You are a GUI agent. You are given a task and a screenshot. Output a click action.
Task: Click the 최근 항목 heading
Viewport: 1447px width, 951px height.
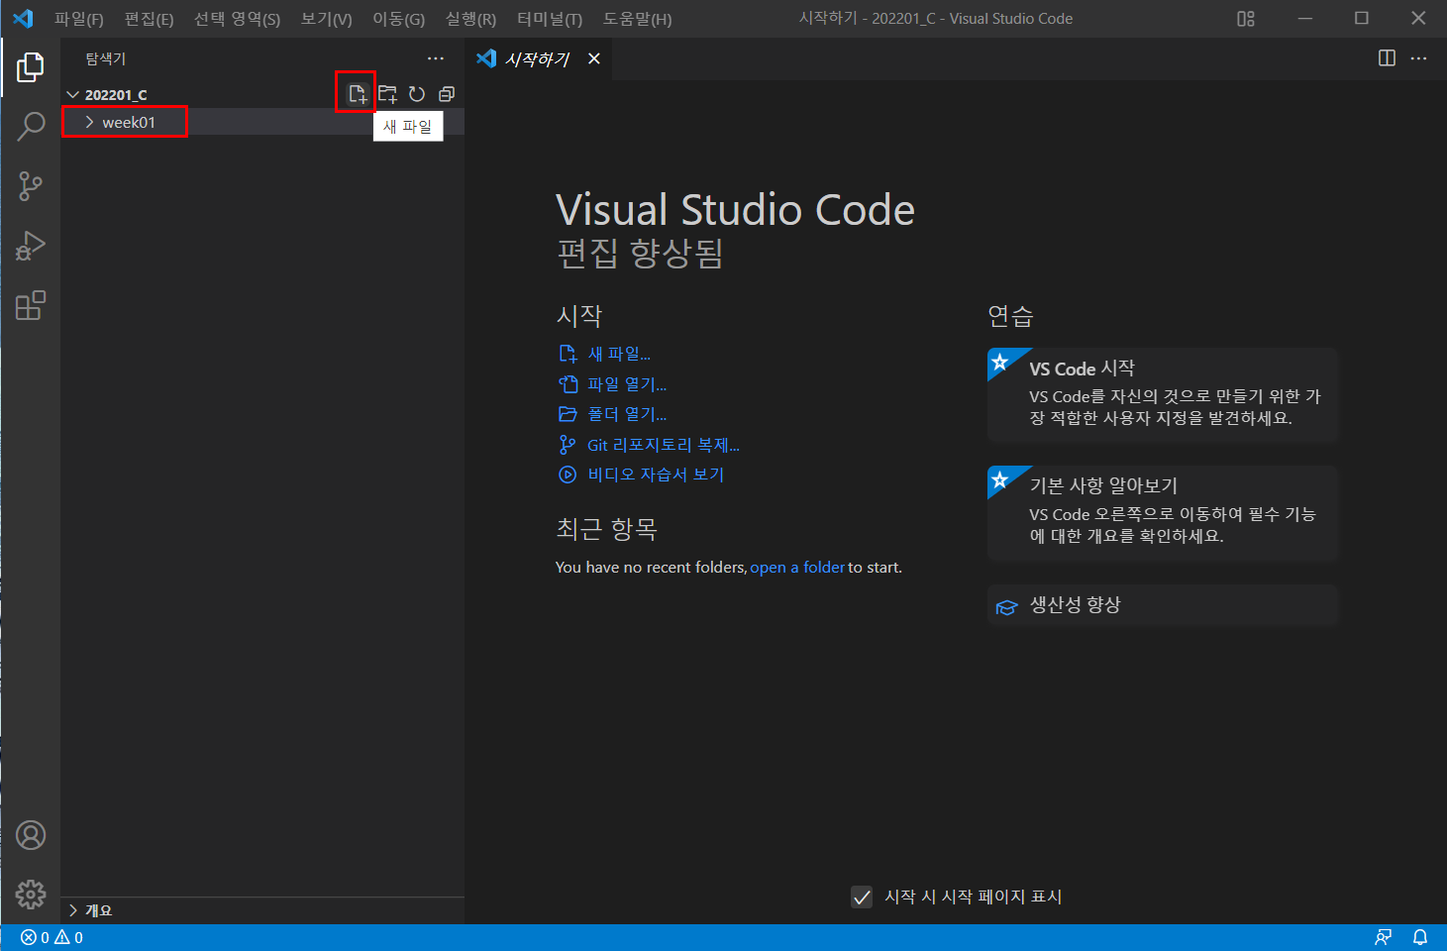pyautogui.click(x=606, y=529)
